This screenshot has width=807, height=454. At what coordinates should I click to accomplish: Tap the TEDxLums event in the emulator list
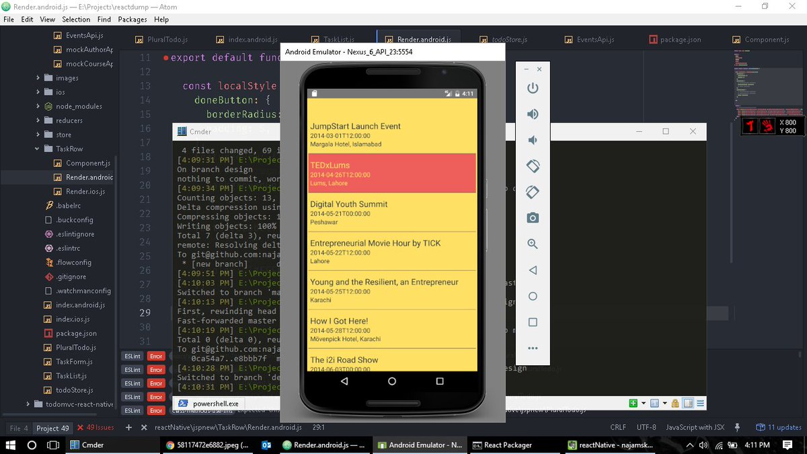point(392,173)
